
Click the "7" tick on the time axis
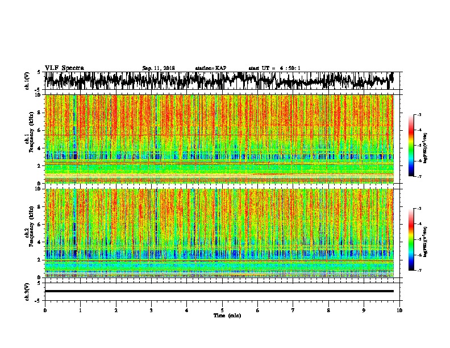293,310
